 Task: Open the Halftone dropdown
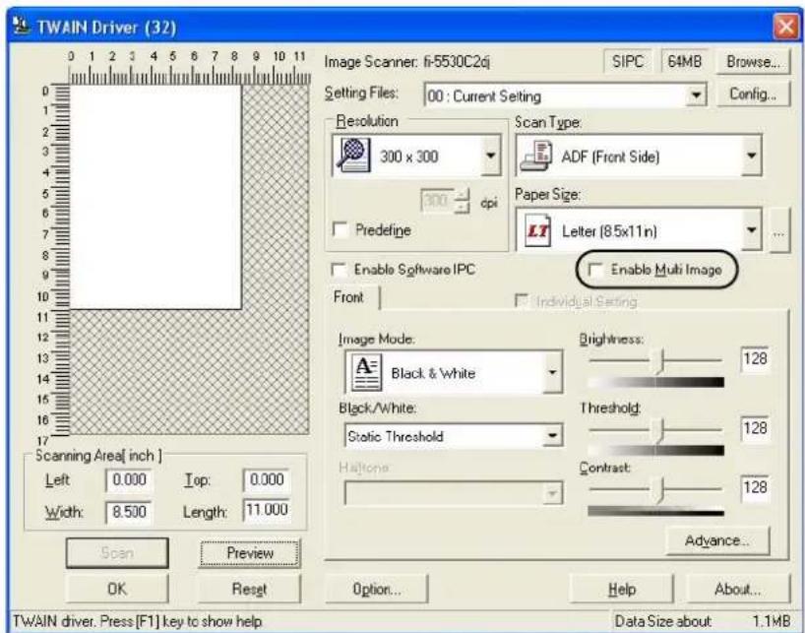[552, 493]
